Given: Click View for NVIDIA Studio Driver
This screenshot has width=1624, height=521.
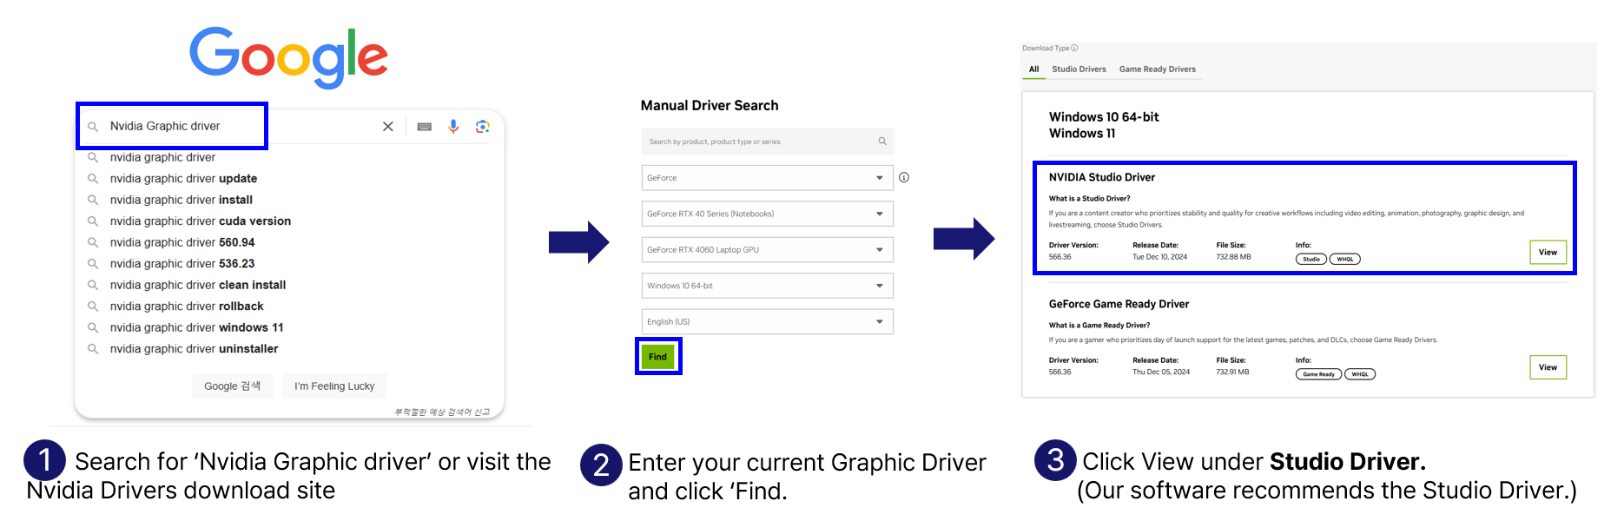Looking at the screenshot, I should [1548, 253].
